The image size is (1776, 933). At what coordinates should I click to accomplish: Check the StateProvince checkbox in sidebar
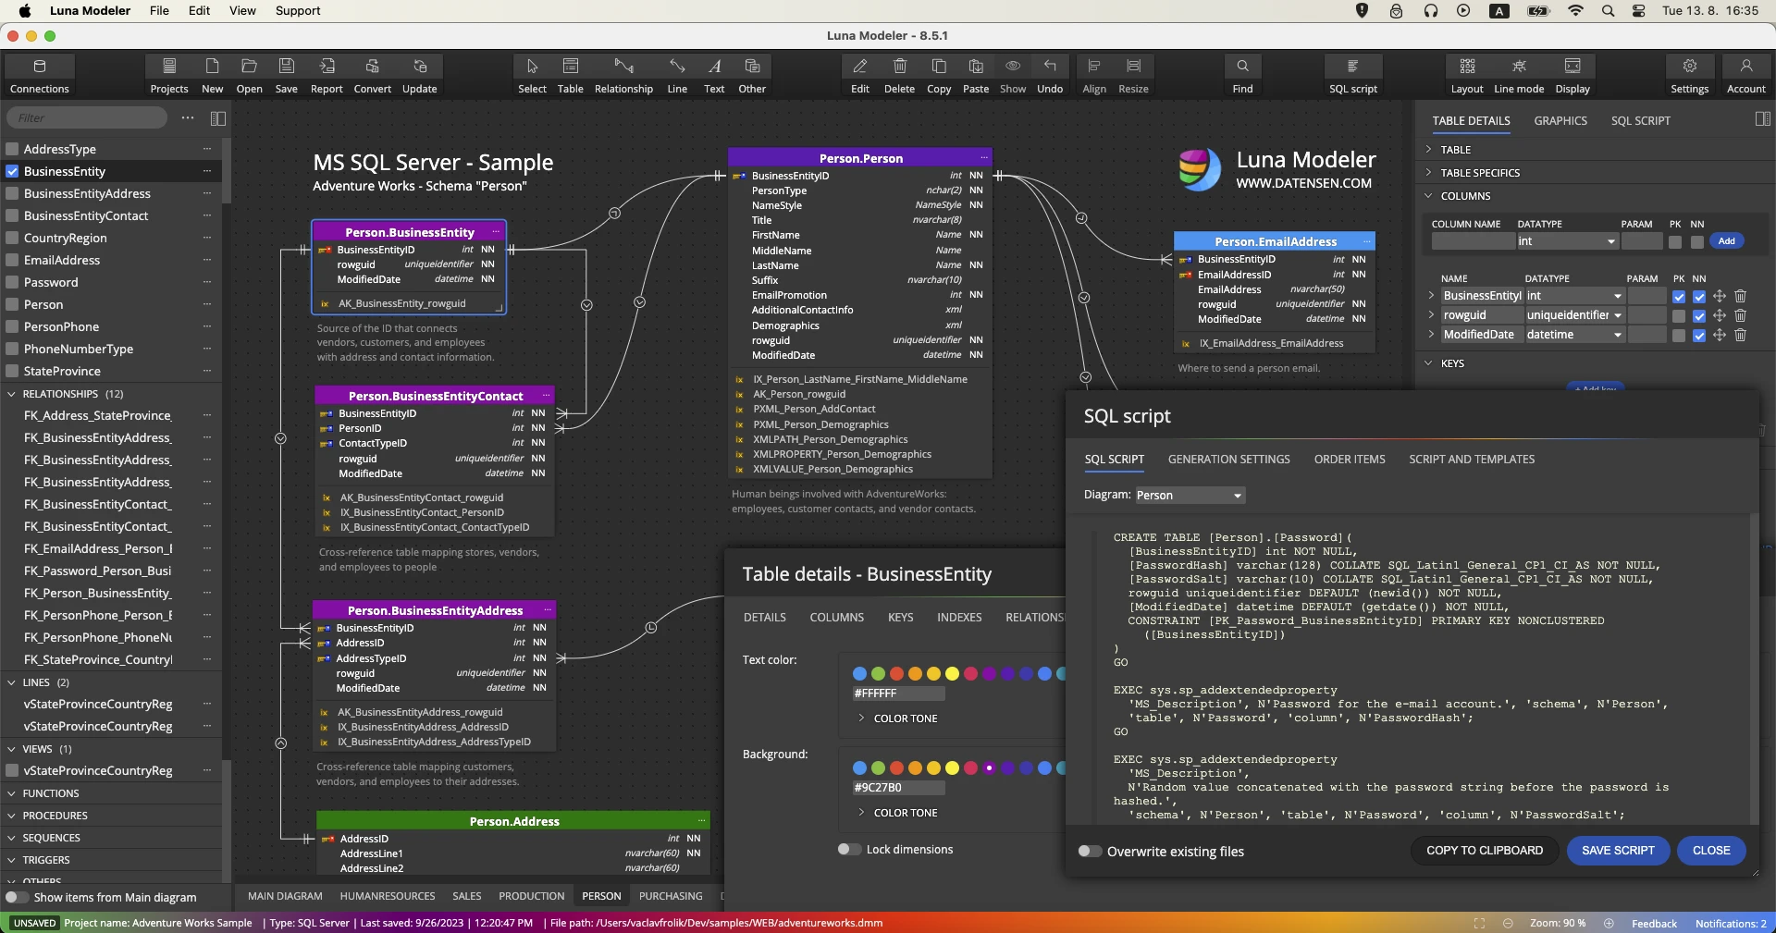pos(12,371)
